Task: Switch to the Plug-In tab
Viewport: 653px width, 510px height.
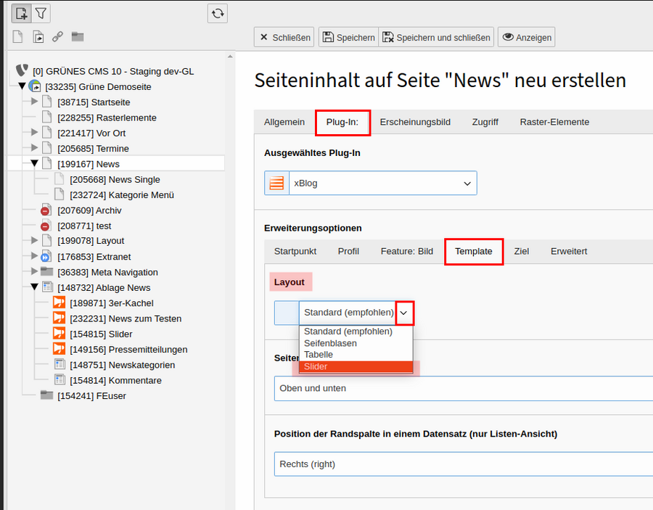Action: click(342, 122)
